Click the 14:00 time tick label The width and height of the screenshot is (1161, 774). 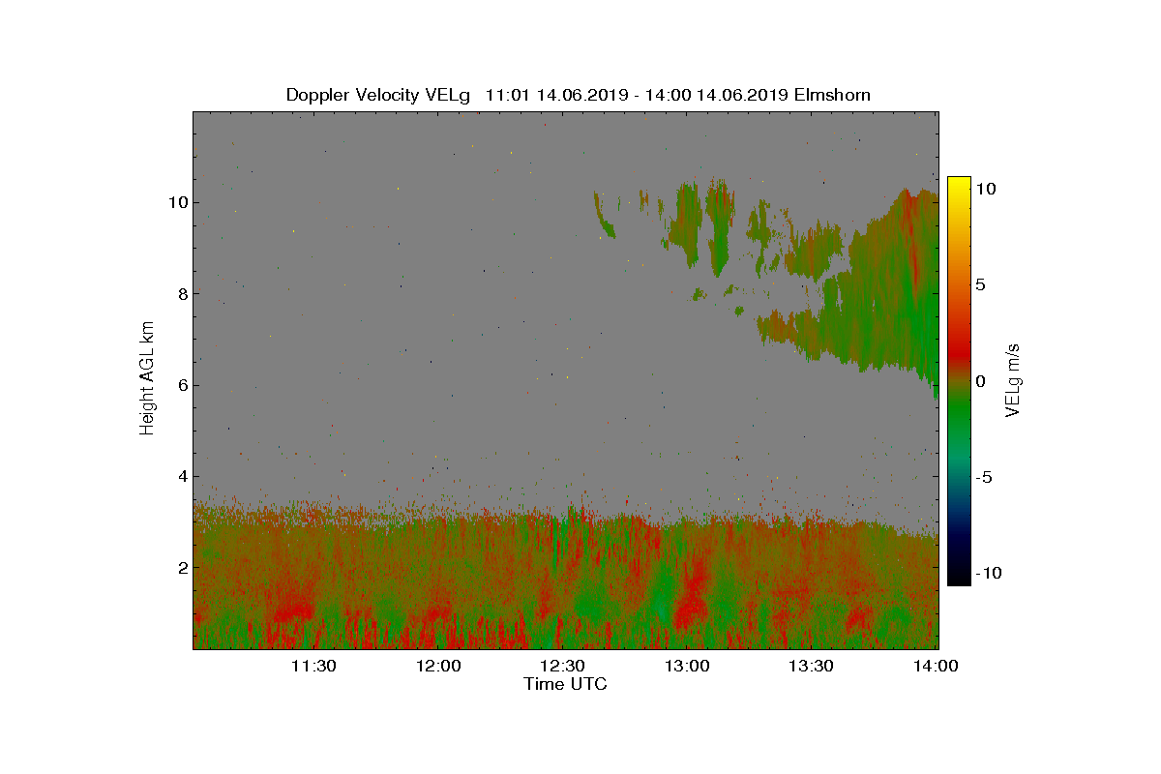935,666
